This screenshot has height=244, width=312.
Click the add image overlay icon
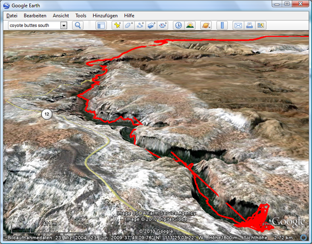click(x=151, y=25)
